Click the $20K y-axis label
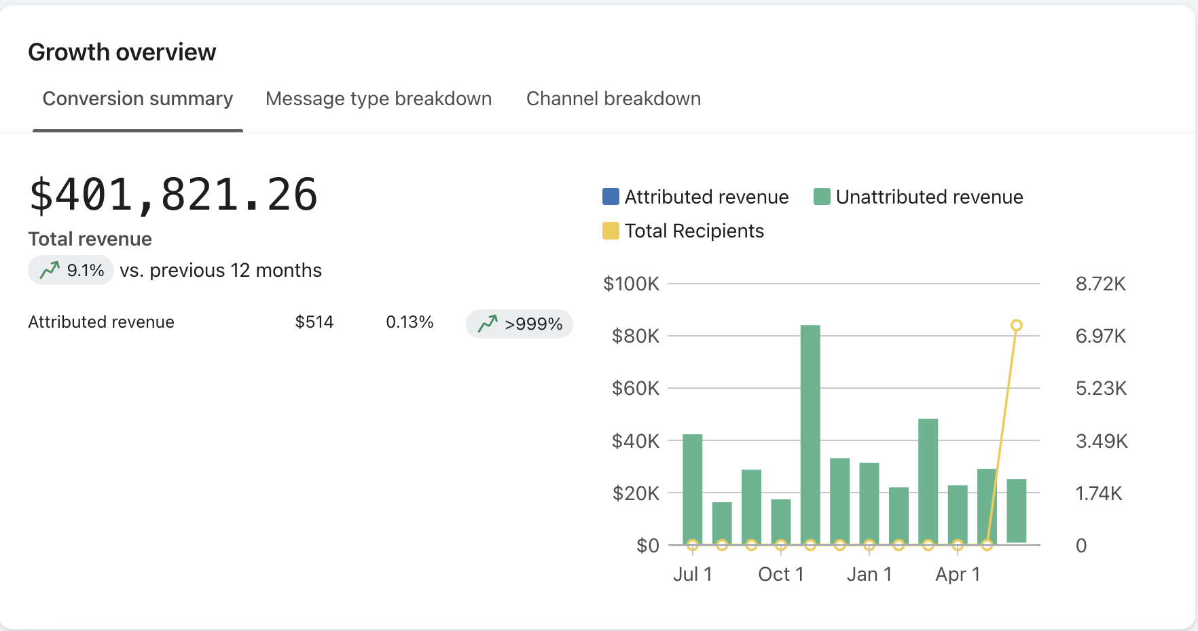The height and width of the screenshot is (631, 1198). pyautogui.click(x=636, y=493)
